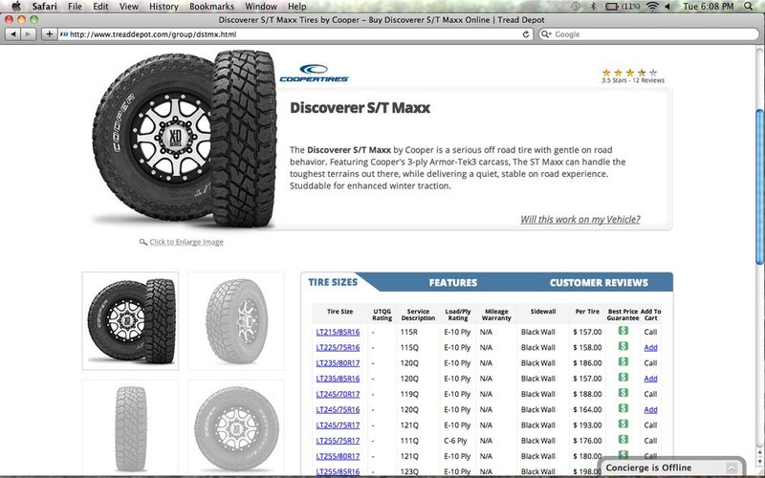
Task: Click Best Price Guarantee icon for LT235/80R17
Action: point(623,362)
